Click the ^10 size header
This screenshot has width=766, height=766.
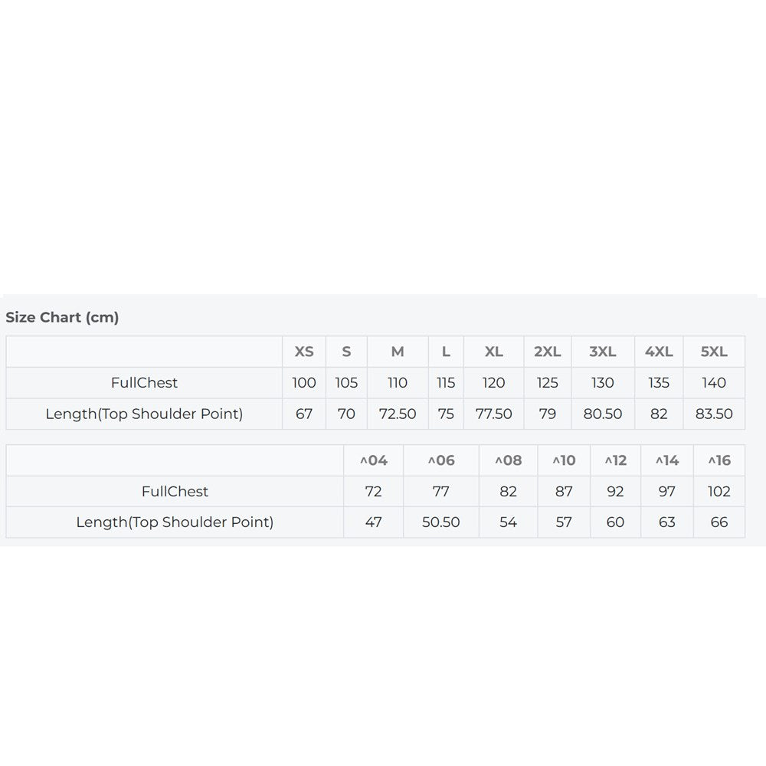tap(564, 460)
